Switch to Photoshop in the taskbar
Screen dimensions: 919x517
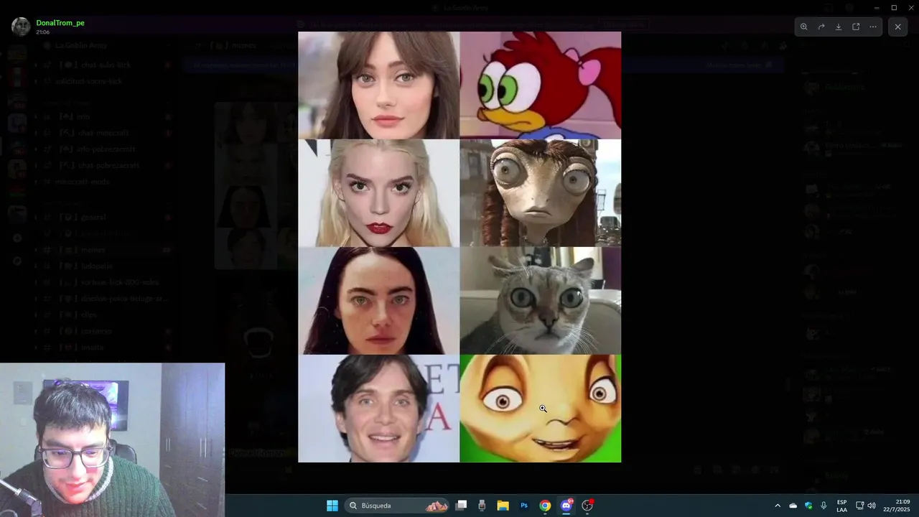(x=524, y=506)
